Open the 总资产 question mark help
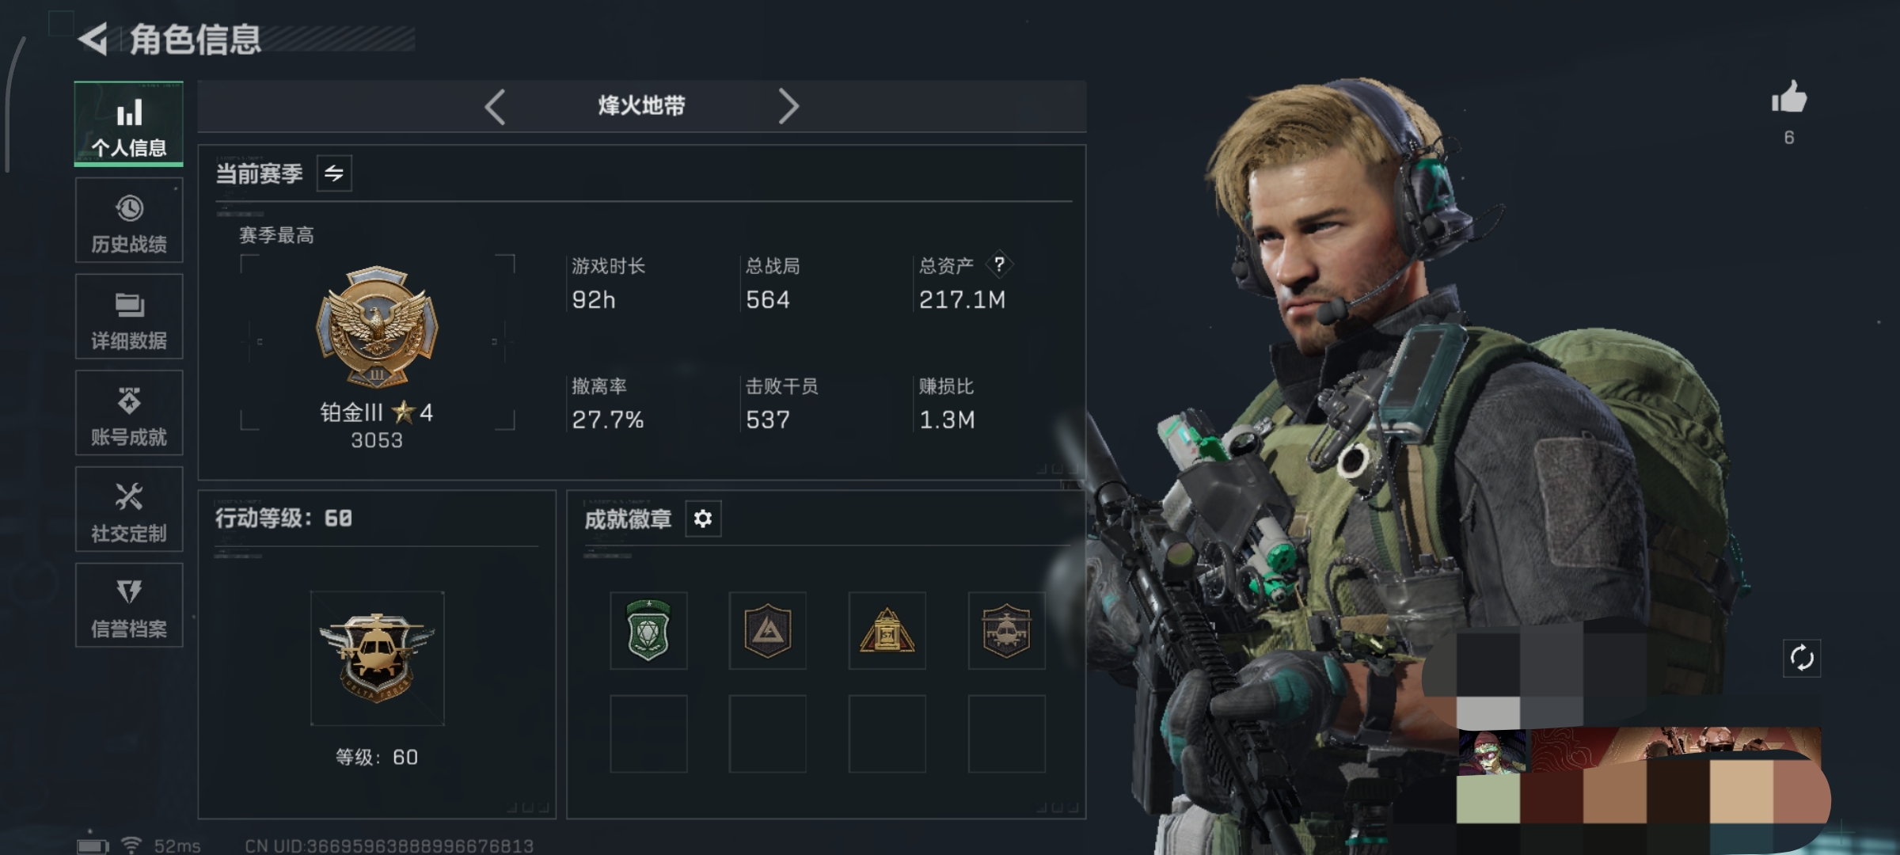The image size is (1900, 855). 999,264
